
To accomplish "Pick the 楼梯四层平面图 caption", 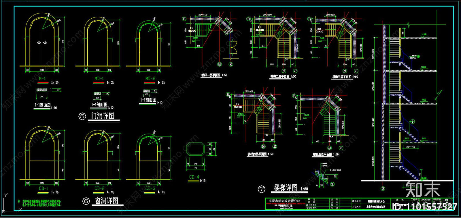I will pyautogui.click(x=257, y=154).
